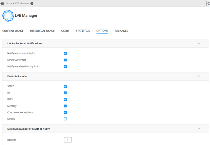Go to the Users tab
Screen dimensions: 210x145
coord(65,31)
